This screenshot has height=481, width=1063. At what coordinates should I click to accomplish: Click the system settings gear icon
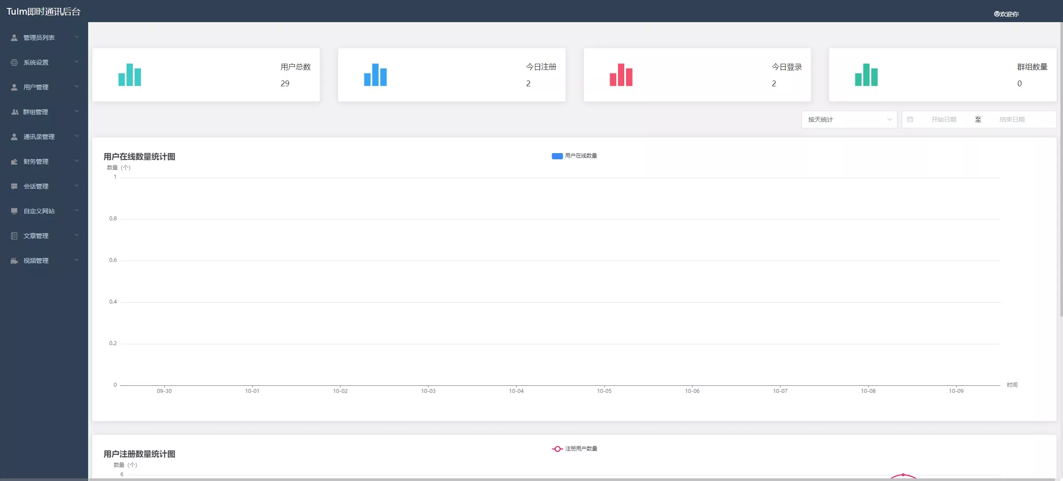(14, 62)
